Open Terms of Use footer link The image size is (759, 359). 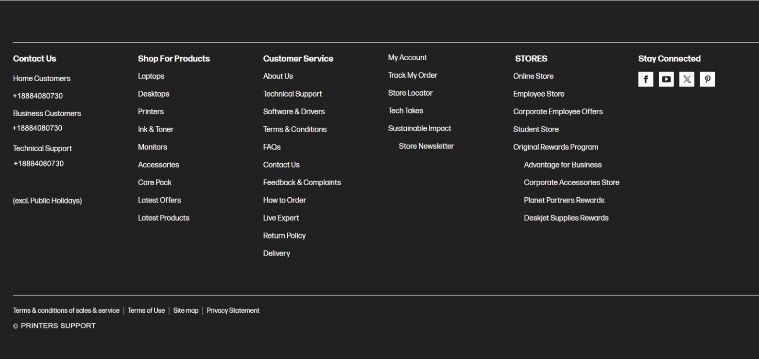146,310
